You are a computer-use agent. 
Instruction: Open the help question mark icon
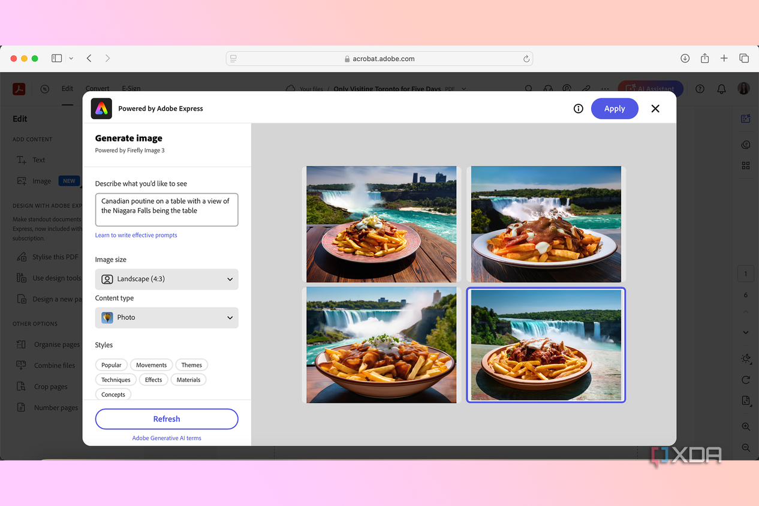tap(700, 89)
